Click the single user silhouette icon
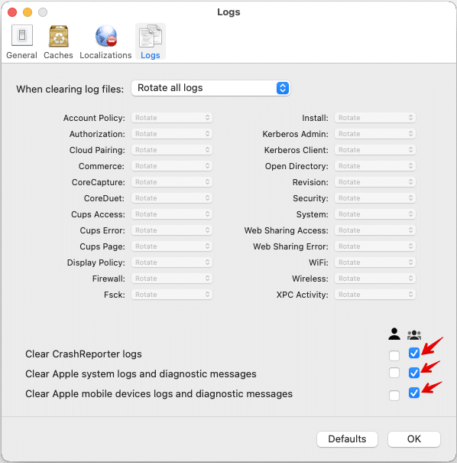This screenshot has height=463, width=457. tap(394, 334)
